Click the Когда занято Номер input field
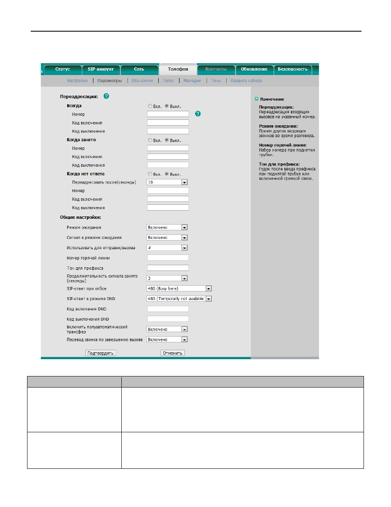The height and width of the screenshot is (507, 391). point(168,148)
